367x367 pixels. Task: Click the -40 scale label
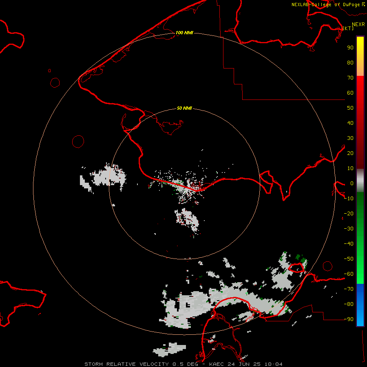coord(349,244)
